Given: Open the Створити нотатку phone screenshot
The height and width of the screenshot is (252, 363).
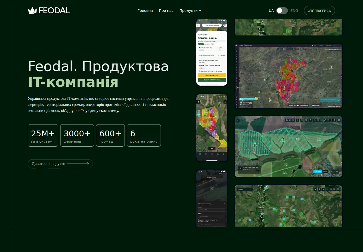Looking at the screenshot, I should click(x=212, y=198).
